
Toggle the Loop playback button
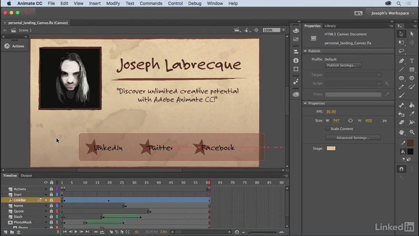point(102,232)
